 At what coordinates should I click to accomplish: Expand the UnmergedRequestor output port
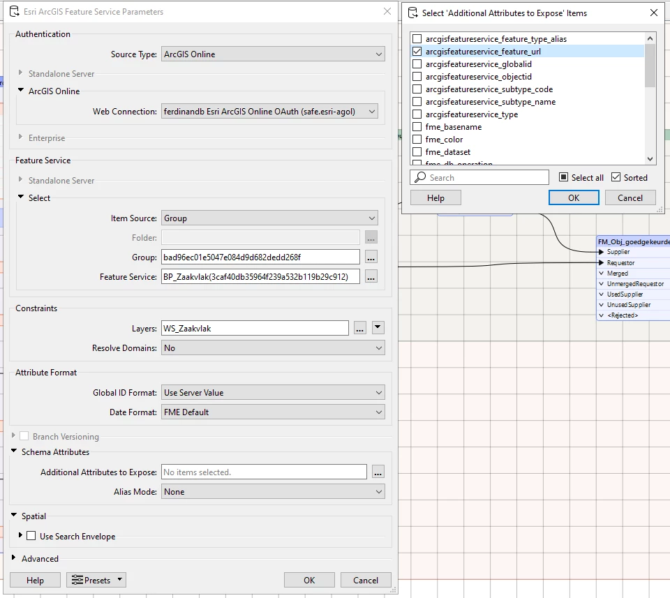(x=601, y=283)
